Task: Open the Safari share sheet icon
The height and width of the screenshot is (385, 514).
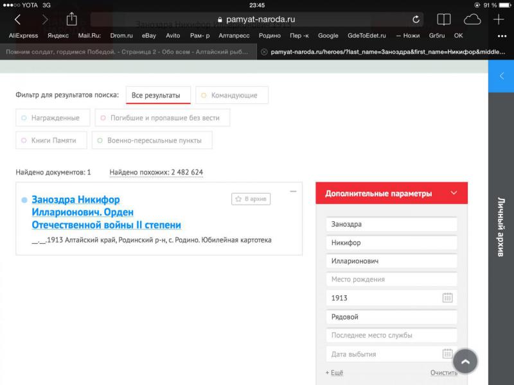Action: pyautogui.click(x=71, y=19)
